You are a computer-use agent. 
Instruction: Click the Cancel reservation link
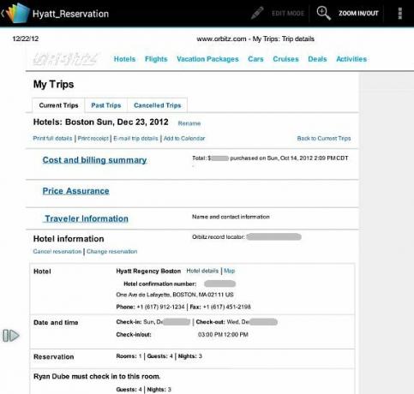click(x=57, y=252)
